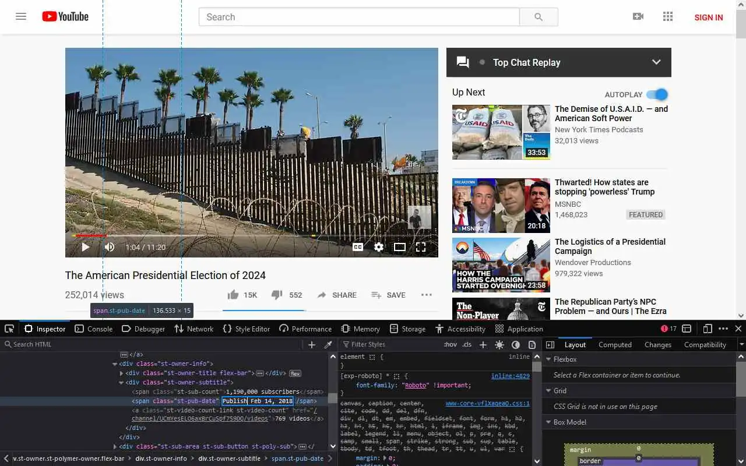Toggle the :hov pseudo-class panel

tap(451, 344)
